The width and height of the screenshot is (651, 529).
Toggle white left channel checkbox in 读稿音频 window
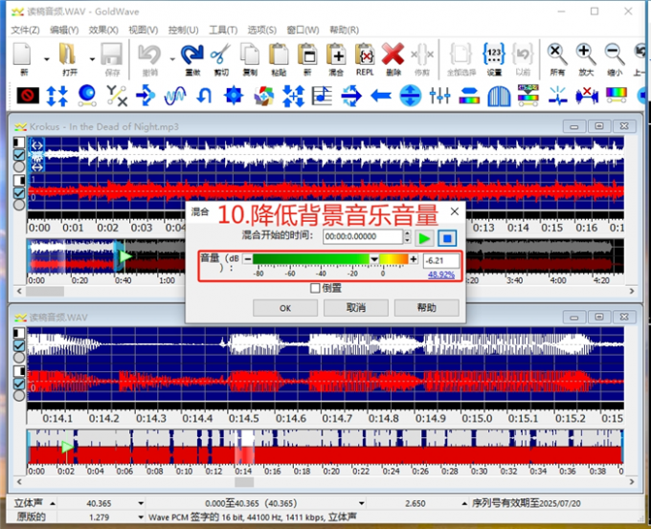(19, 345)
